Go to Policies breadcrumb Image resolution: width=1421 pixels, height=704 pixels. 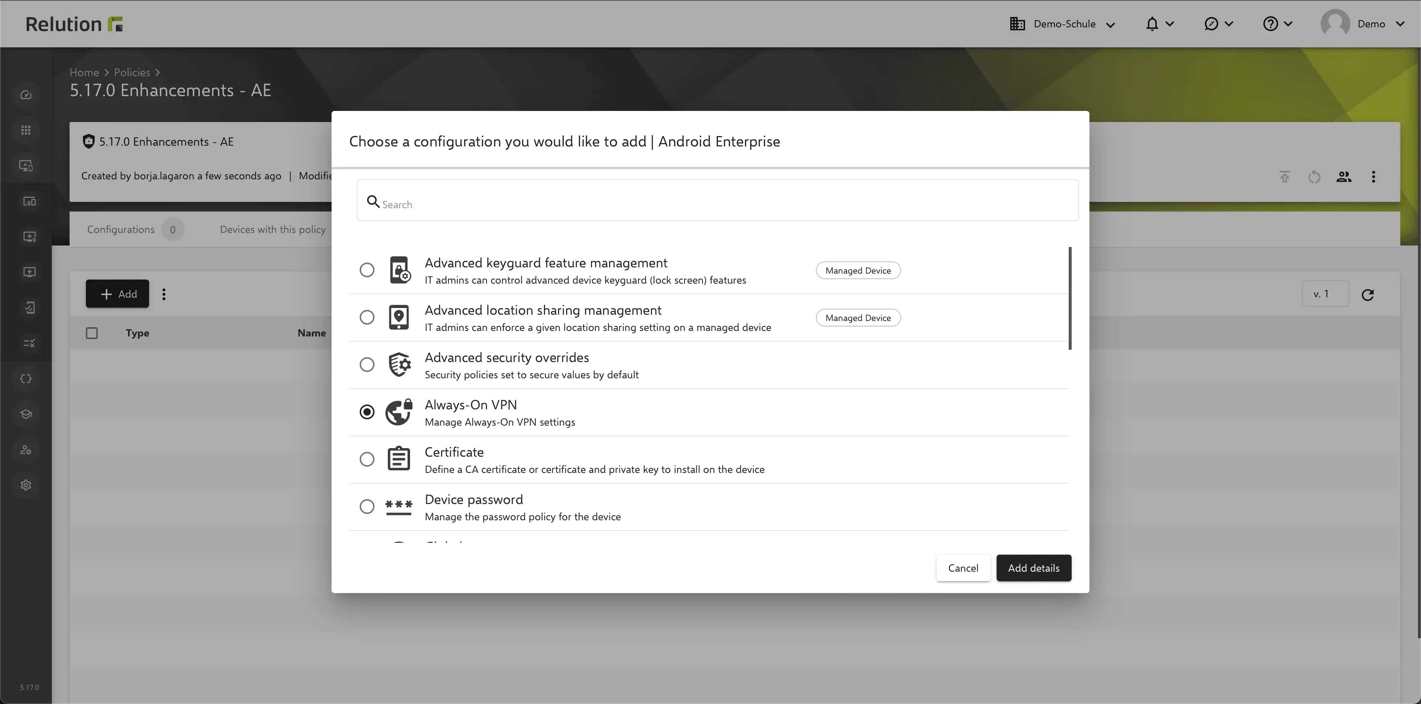click(132, 72)
